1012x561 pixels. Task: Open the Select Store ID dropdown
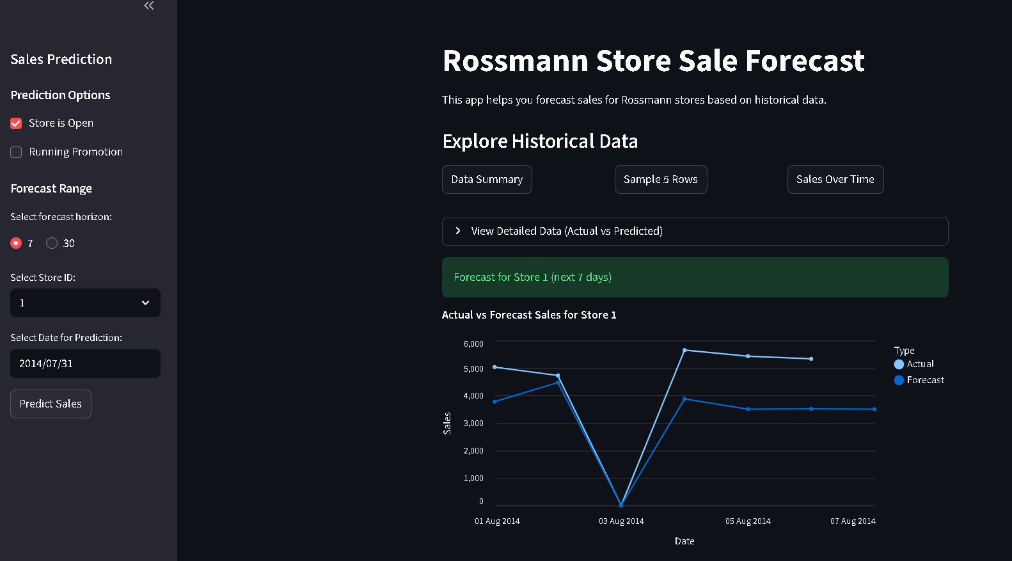[85, 303]
